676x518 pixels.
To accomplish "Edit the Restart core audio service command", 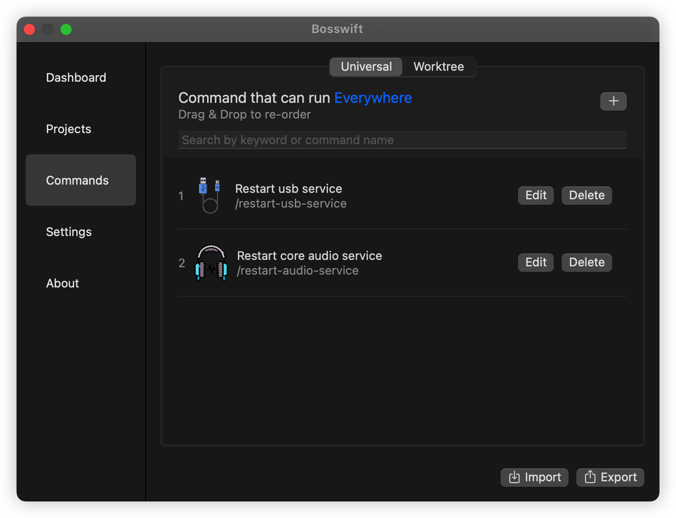I will 536,263.
